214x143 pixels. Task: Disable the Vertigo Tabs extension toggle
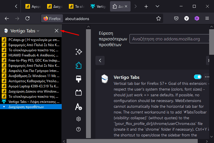[197, 77]
